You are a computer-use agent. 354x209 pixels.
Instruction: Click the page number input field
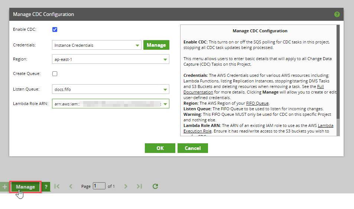[x=99, y=186]
